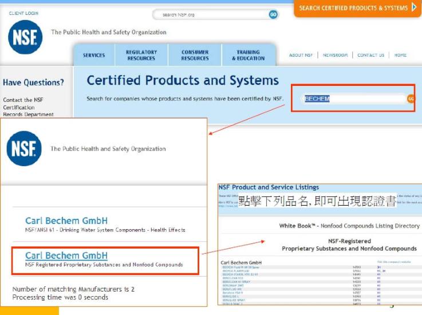Click the NSF logo in the header
The width and height of the screenshot is (422, 315).
[x=25, y=38]
